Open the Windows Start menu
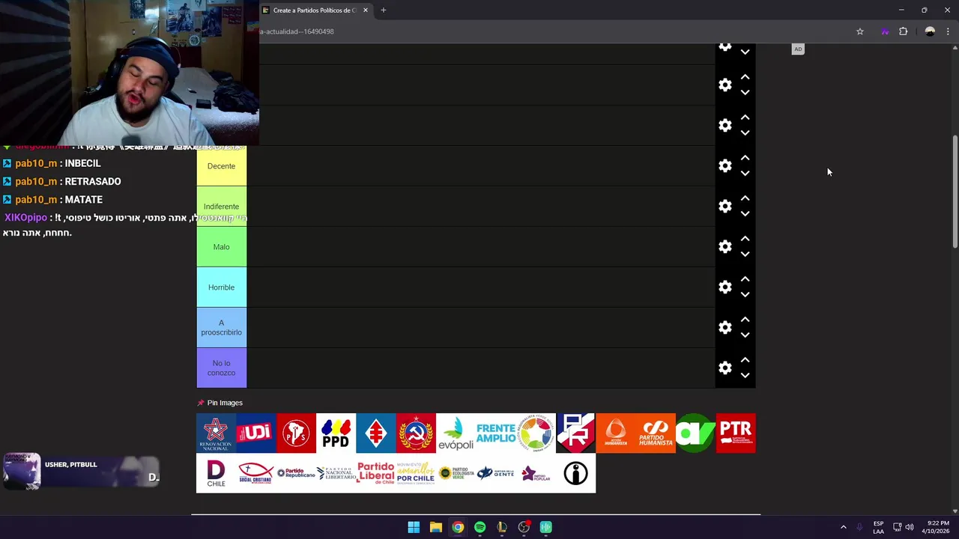 point(414,527)
